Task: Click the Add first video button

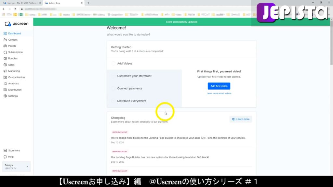Action: coord(219,86)
